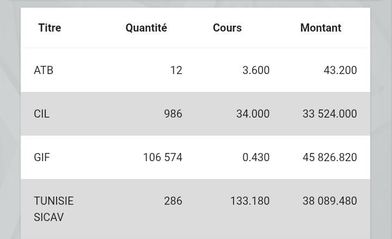Click the Montant column header

(x=321, y=28)
